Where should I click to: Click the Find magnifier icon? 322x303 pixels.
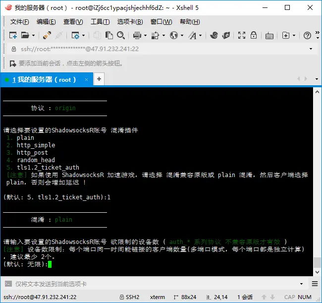pos(121,35)
